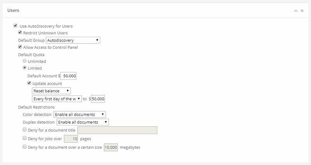Close the Users panel with the X icon

302,11
